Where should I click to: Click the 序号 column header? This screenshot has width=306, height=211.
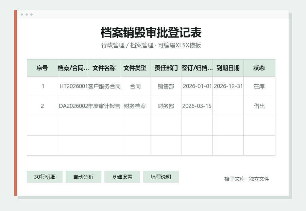42,68
